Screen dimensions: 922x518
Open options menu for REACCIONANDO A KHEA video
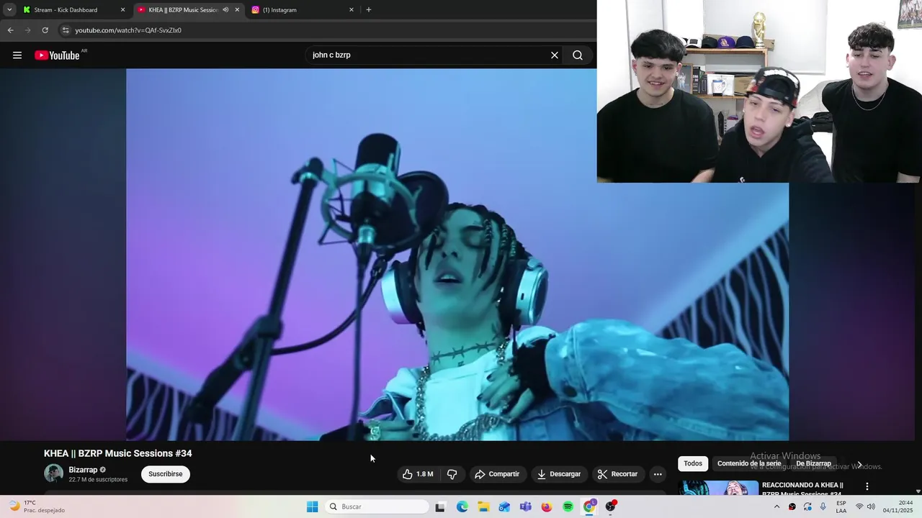(867, 486)
